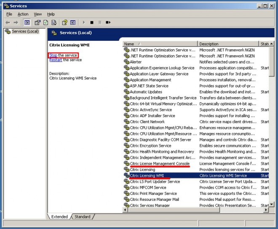
Task: Click the Pause Service toolbar icon
Action: coord(100,22)
